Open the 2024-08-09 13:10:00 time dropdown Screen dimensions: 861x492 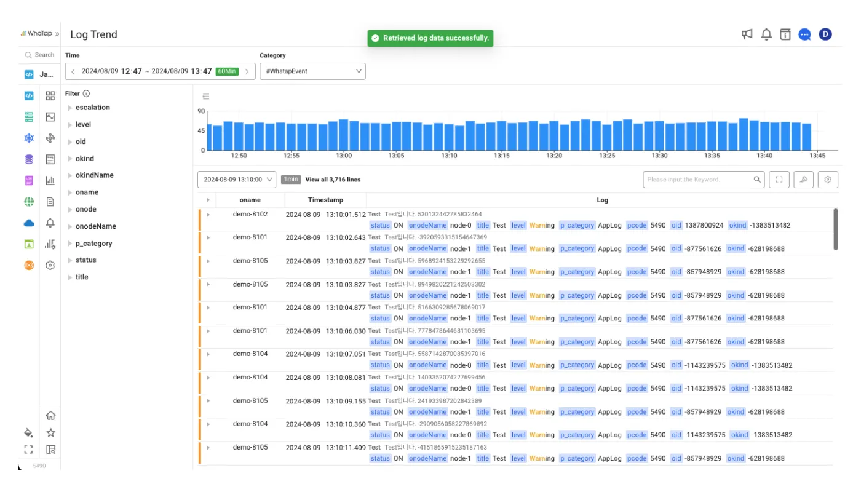click(x=237, y=180)
